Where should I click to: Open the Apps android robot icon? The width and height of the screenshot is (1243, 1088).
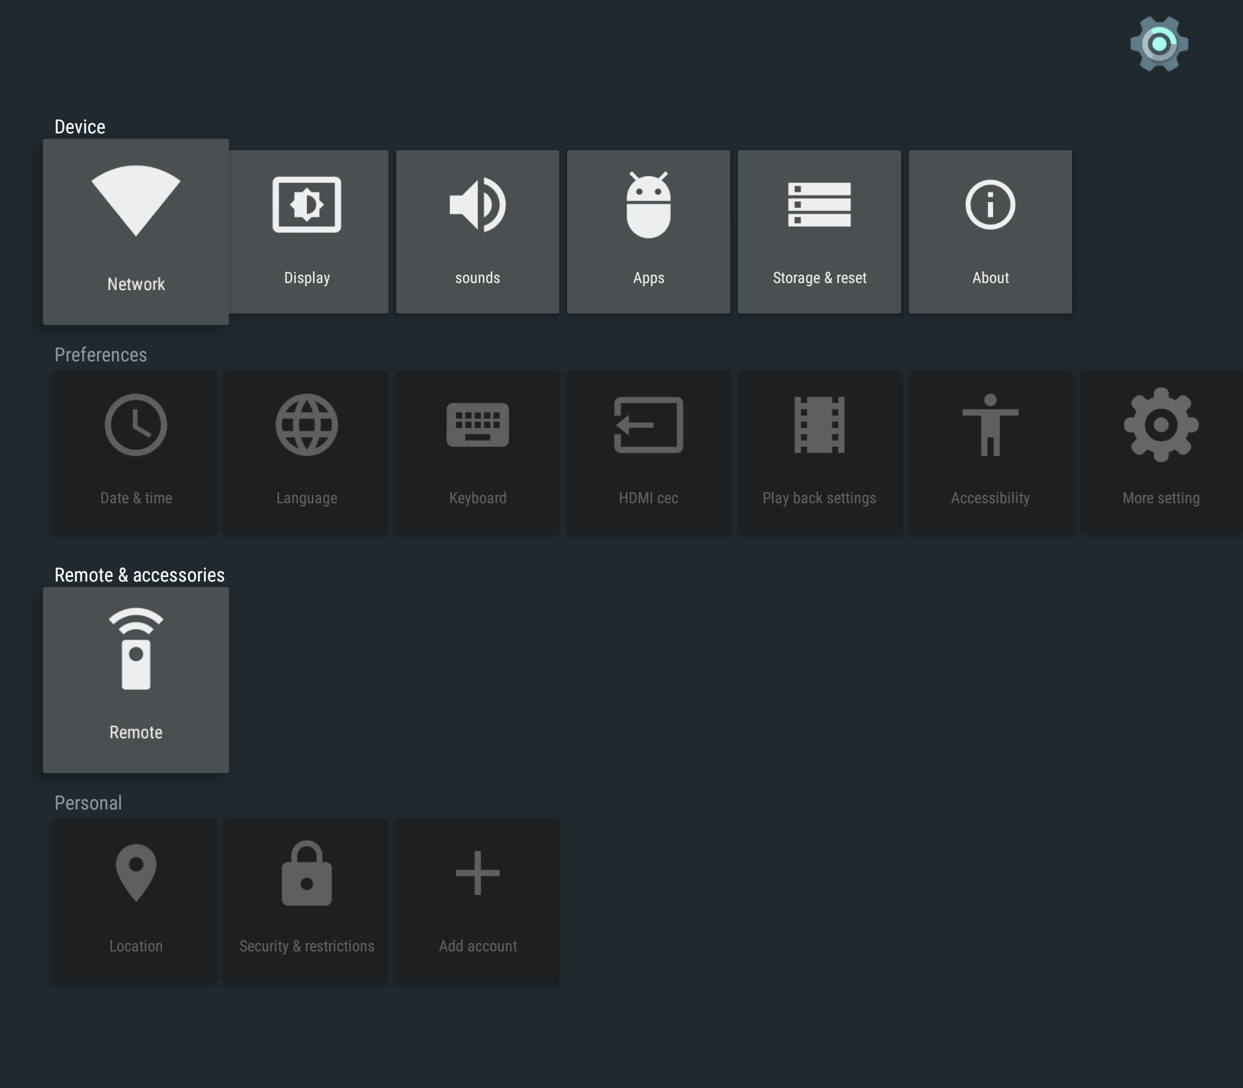(649, 205)
